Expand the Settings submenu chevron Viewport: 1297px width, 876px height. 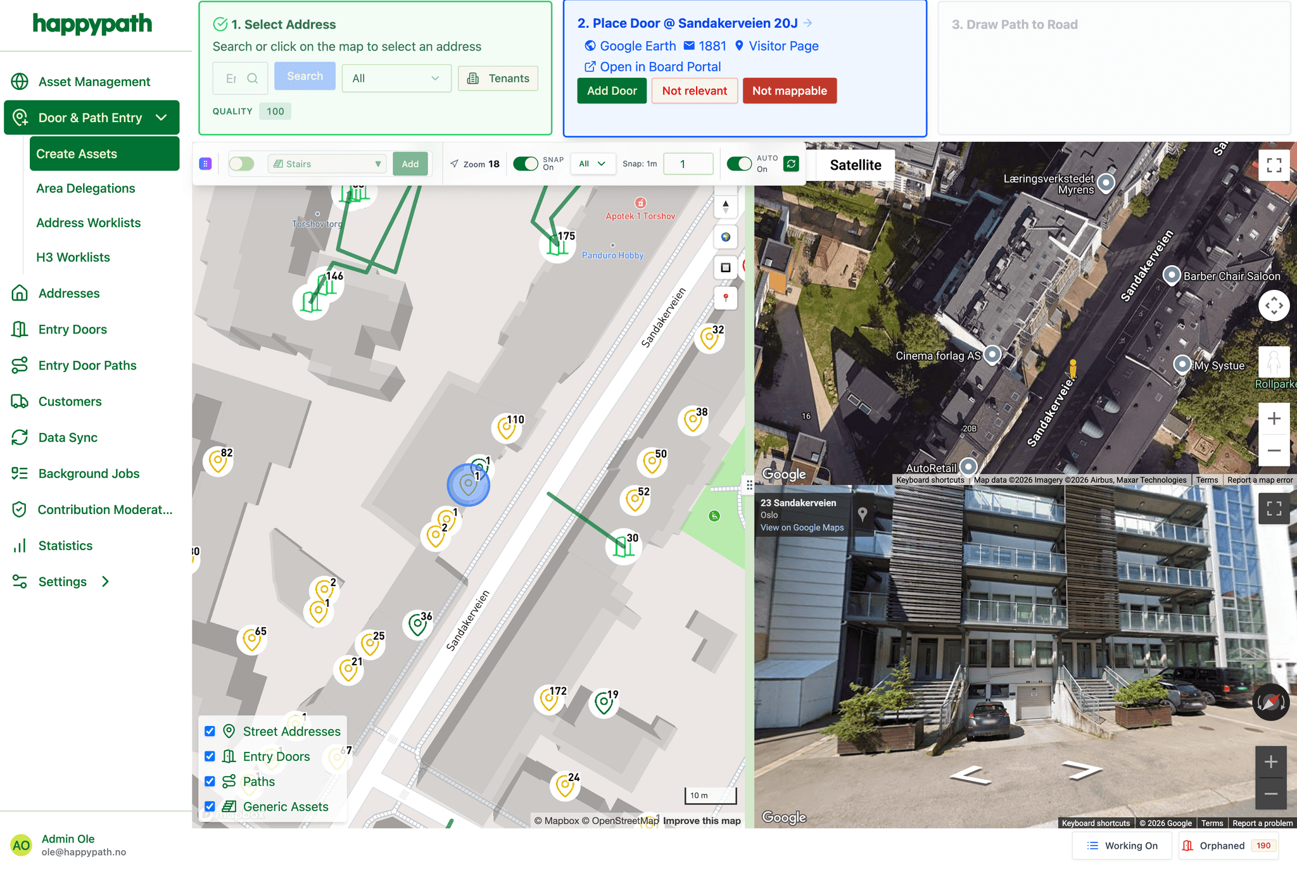pyautogui.click(x=106, y=582)
